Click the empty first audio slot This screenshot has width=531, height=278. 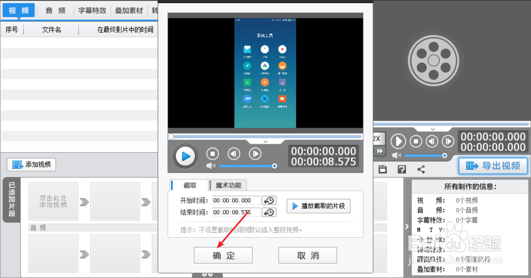(x=53, y=254)
